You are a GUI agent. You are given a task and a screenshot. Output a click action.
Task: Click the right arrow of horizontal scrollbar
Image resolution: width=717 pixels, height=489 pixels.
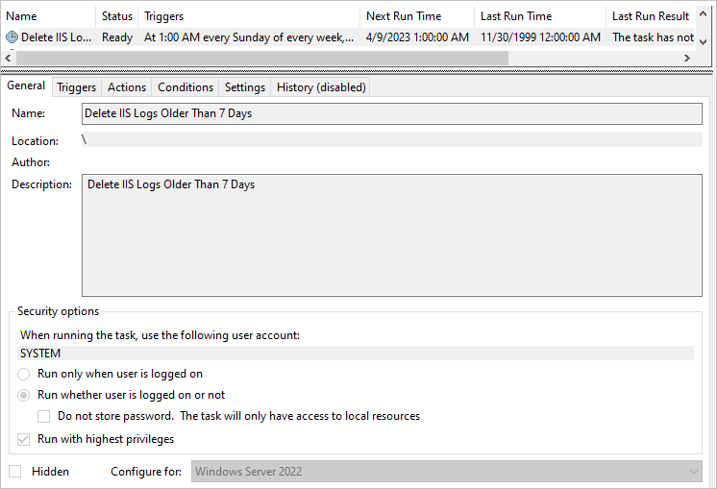[x=686, y=58]
